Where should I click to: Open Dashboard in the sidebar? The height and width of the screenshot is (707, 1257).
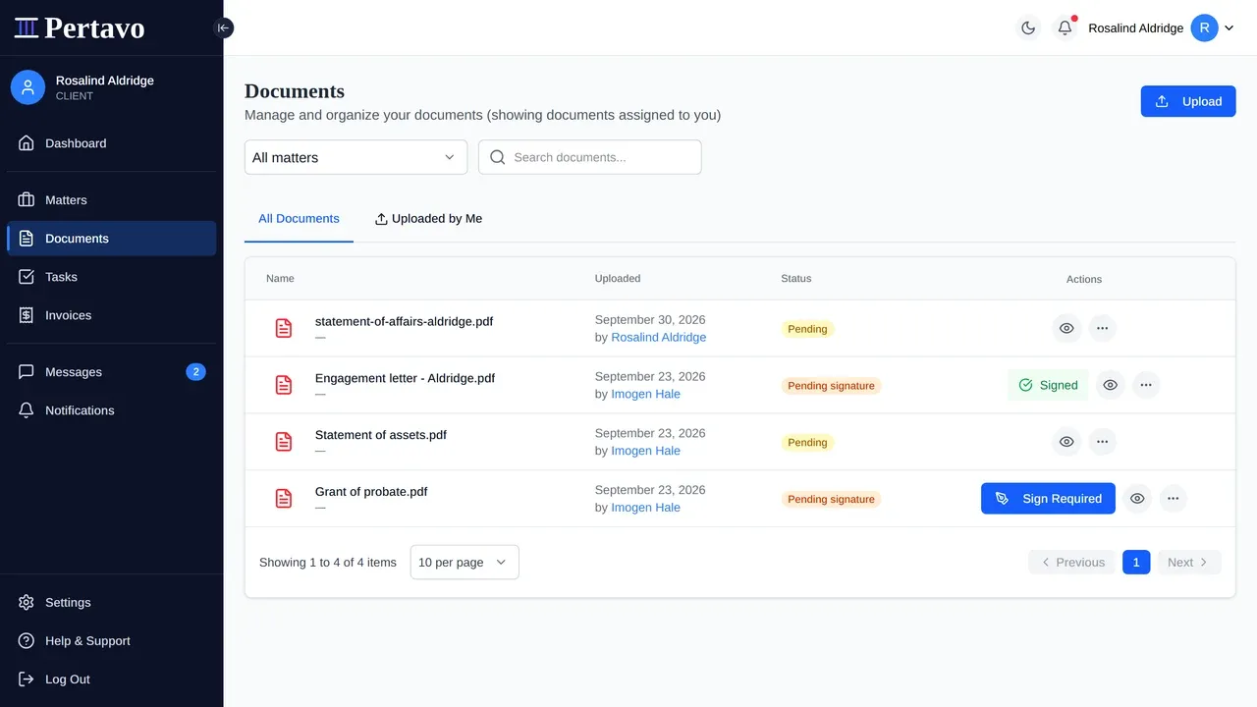point(112,143)
